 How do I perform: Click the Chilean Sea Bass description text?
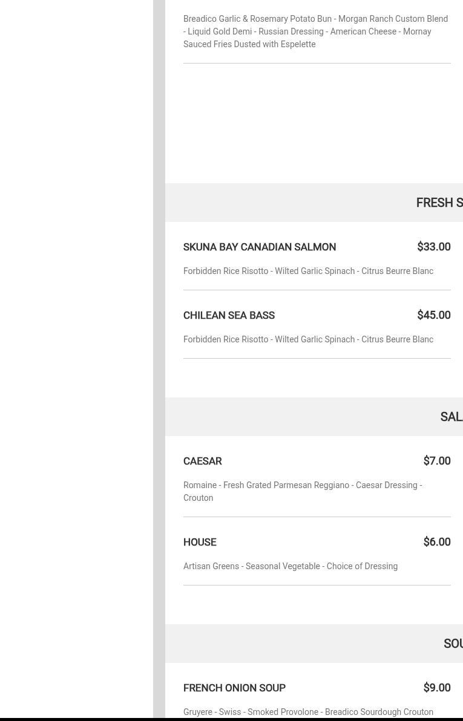(x=308, y=339)
